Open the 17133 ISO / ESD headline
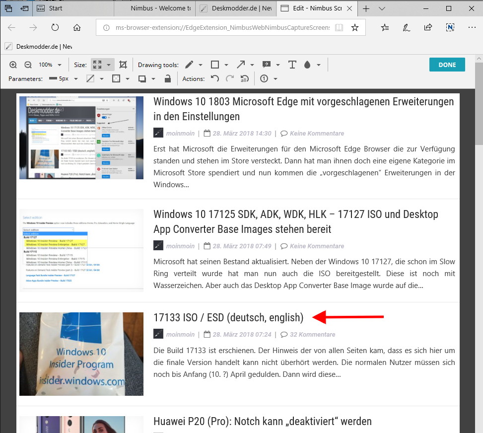 (228, 317)
